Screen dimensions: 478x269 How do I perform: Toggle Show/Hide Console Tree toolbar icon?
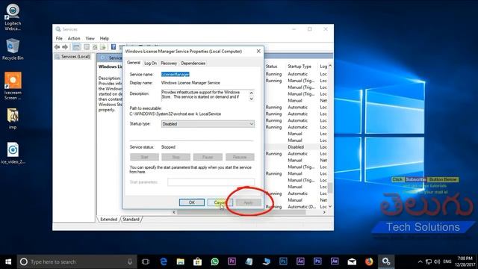pyautogui.click(x=76, y=47)
